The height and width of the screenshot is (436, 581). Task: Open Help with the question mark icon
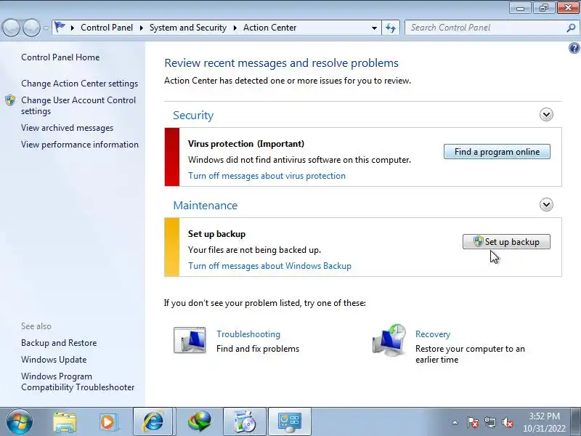coord(574,48)
